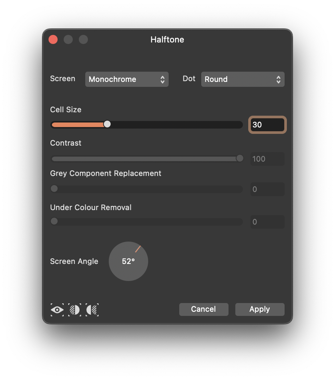
Task: Click the Under Colour Removal slider handle
Action: 54,221
